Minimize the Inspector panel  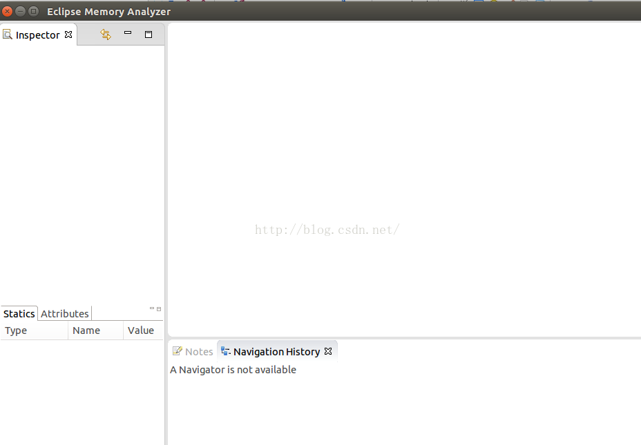128,32
